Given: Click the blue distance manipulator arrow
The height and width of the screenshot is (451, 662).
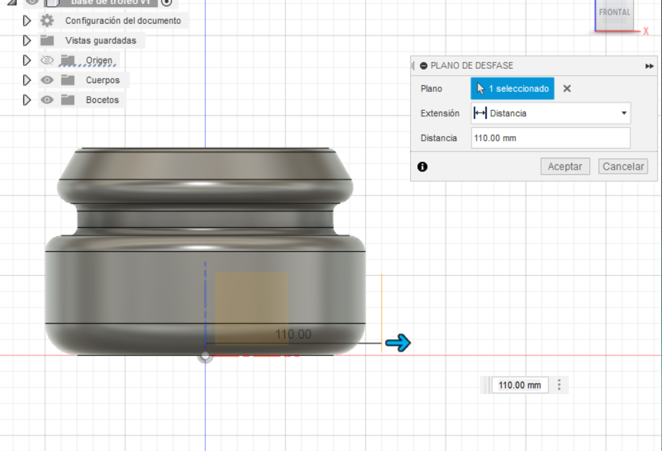Looking at the screenshot, I should click(398, 343).
